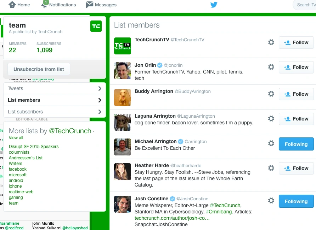Image resolution: width=316 pixels, height=230 pixels.
Task: Open the android list
Action: coord(16,180)
